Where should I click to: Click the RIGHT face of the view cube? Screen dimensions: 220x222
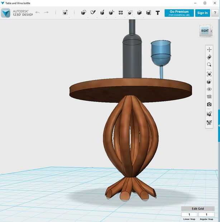point(205,31)
